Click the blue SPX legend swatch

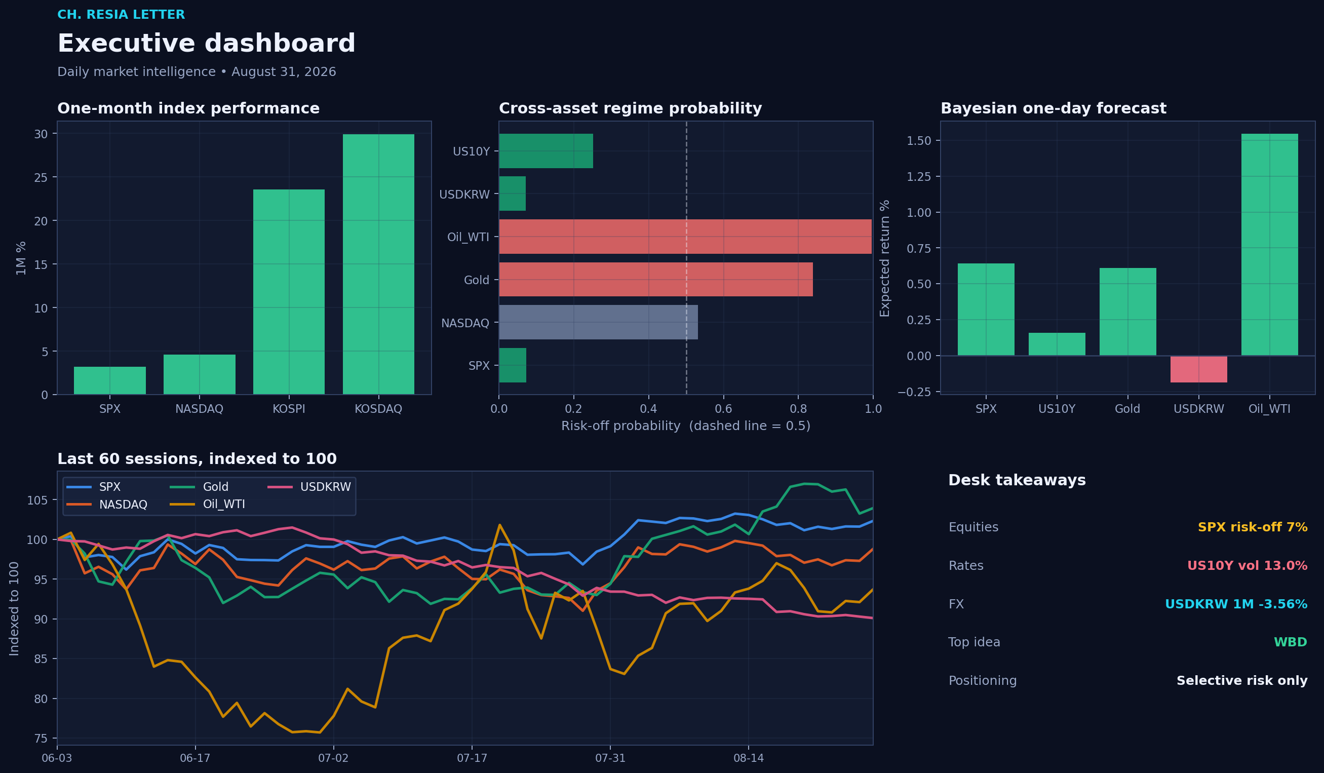click(x=79, y=487)
